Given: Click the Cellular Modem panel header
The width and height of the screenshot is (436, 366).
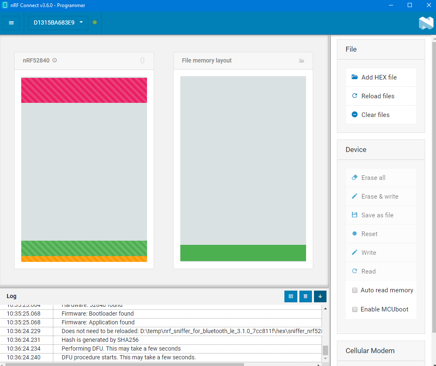Looking at the screenshot, I should (x=381, y=351).
